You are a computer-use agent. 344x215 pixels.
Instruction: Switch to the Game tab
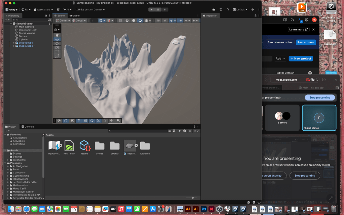75,15
